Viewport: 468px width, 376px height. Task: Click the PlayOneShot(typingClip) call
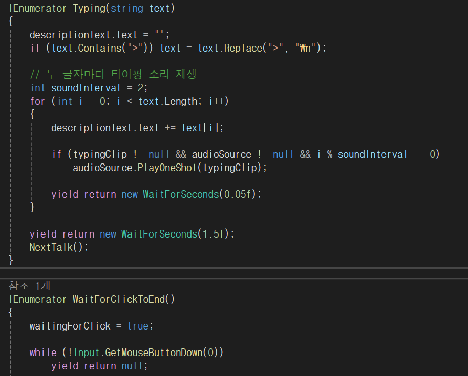(169, 168)
